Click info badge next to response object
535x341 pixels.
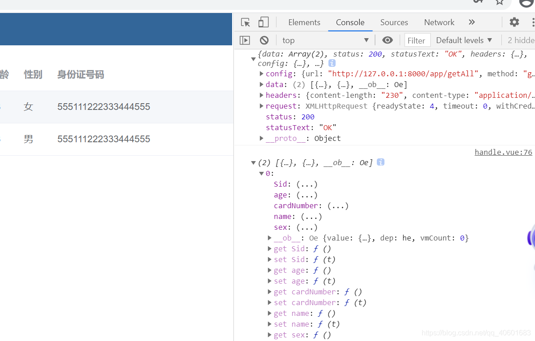[x=332, y=63]
